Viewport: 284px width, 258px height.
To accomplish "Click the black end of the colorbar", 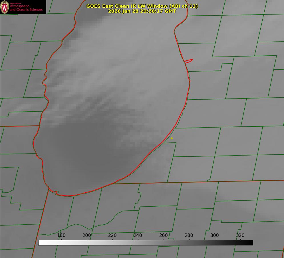I will [251, 243].
